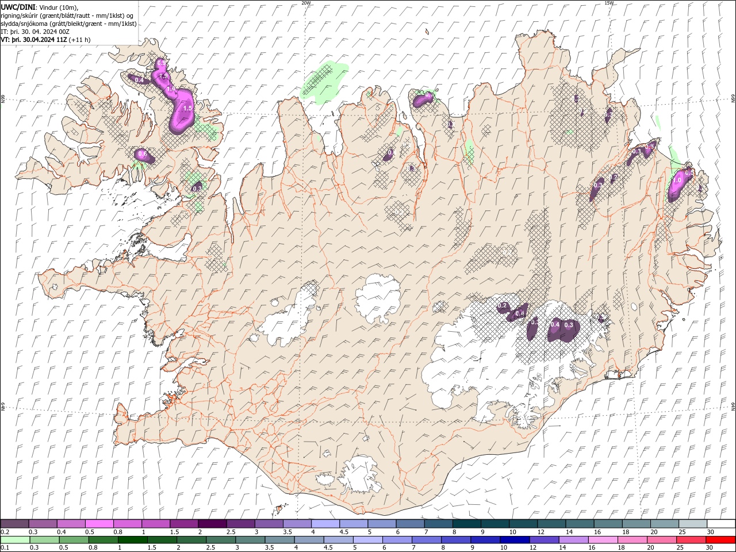Select the upper legend swatch starting at 0.2

14,524
